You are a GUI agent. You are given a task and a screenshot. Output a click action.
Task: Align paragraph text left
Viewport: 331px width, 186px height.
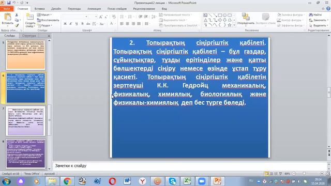pyautogui.click(x=122, y=24)
